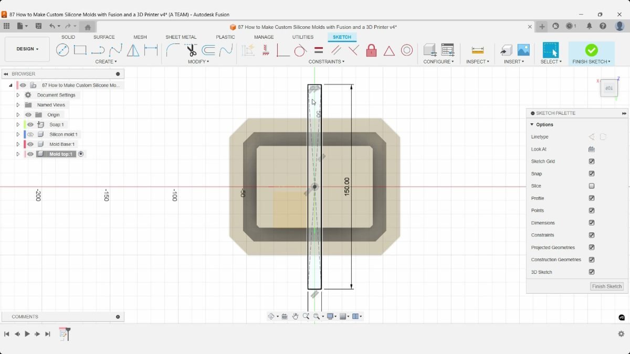Activate the Trim scissors tool
The image size is (630, 354).
pos(191,50)
